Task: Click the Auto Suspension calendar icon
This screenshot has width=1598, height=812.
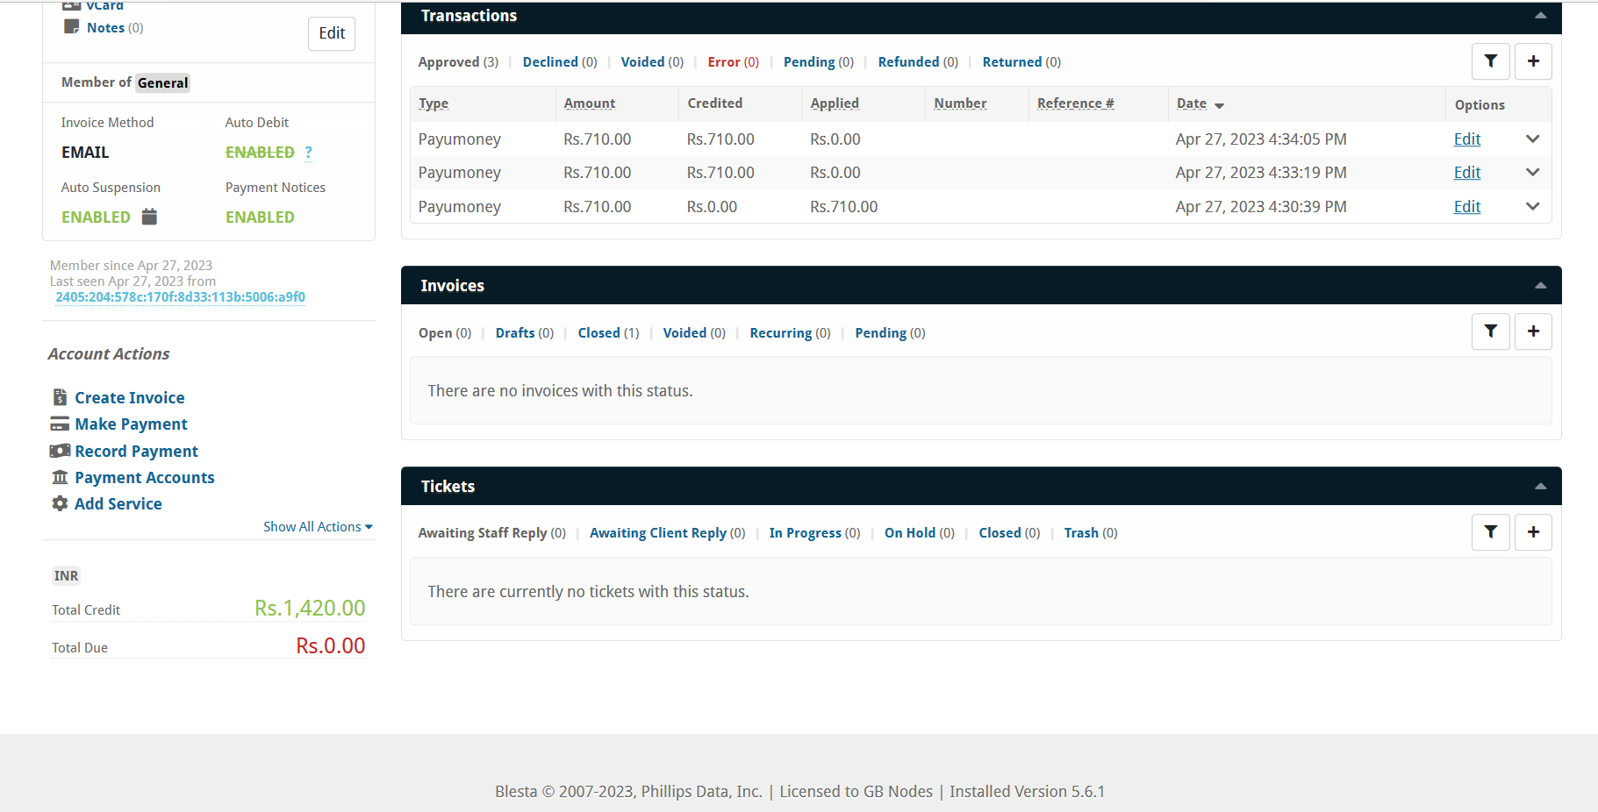Action: pyautogui.click(x=149, y=217)
